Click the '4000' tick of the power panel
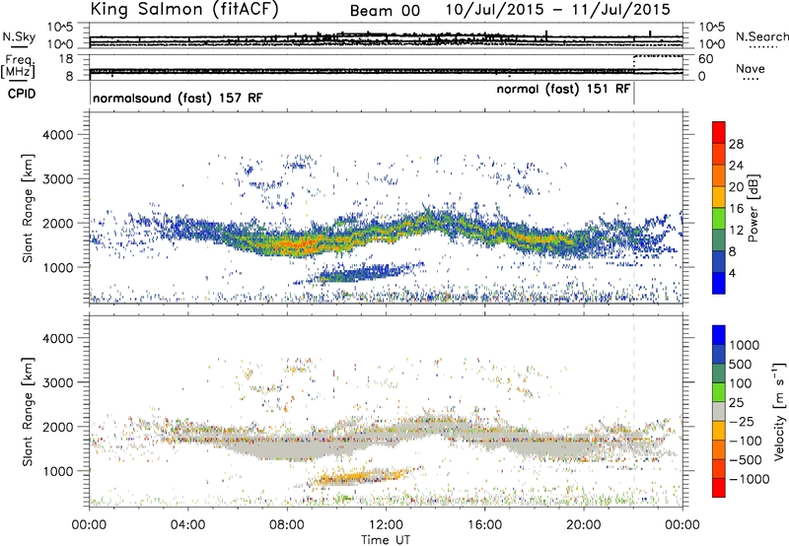Image resolution: width=789 pixels, height=546 pixels. (x=57, y=135)
